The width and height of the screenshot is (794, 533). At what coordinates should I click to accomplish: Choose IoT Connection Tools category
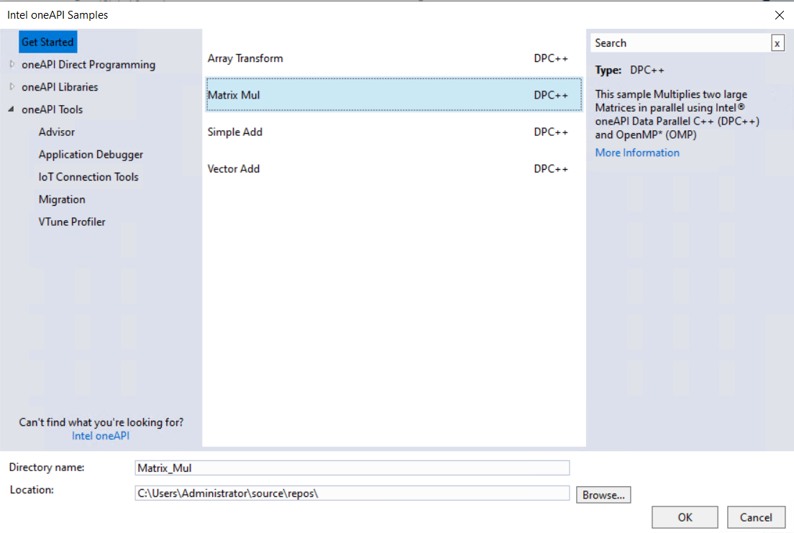click(x=88, y=177)
